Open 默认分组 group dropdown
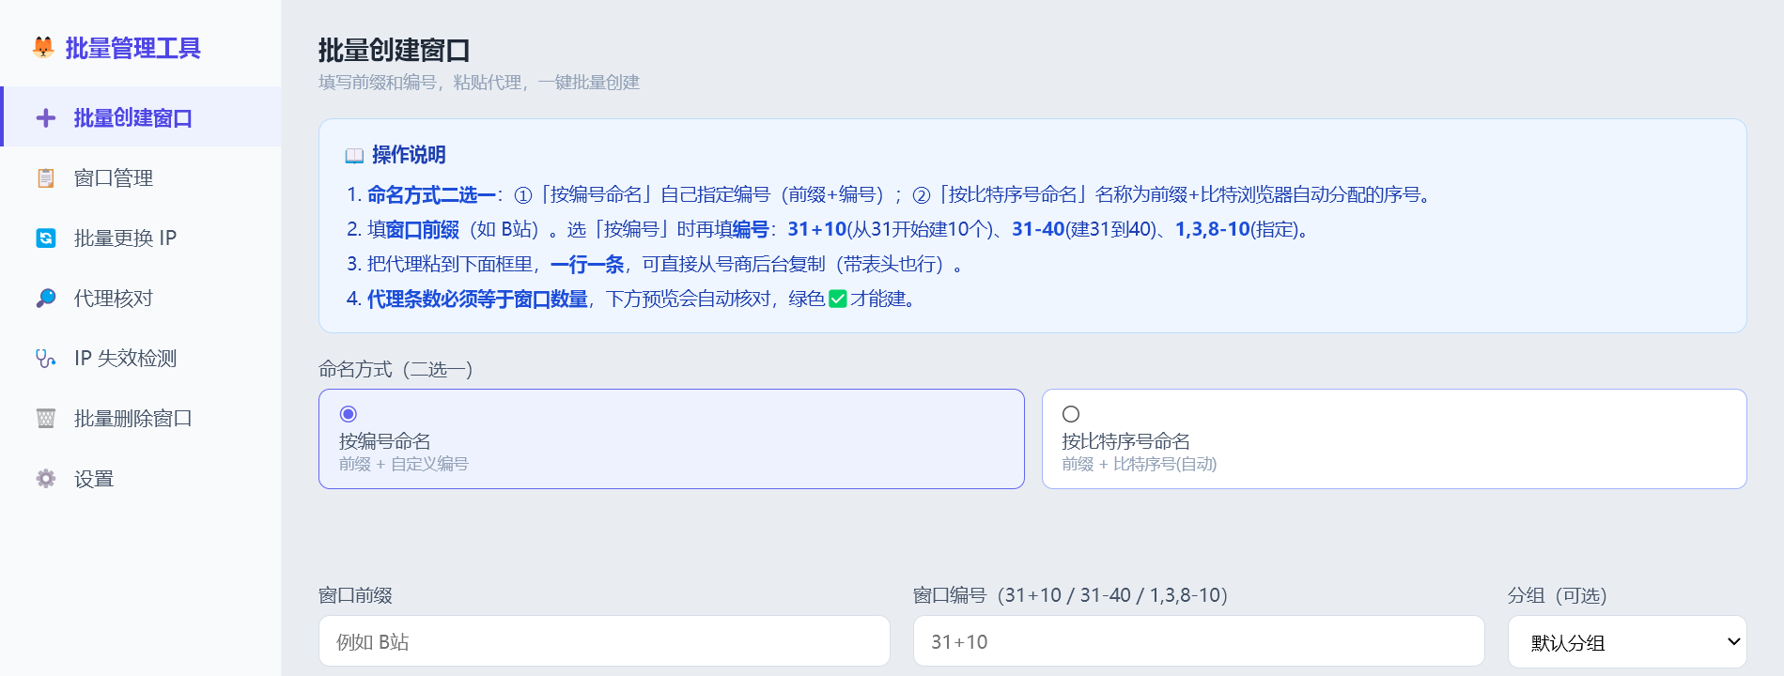Screen dimensions: 1784x676 (1627, 642)
